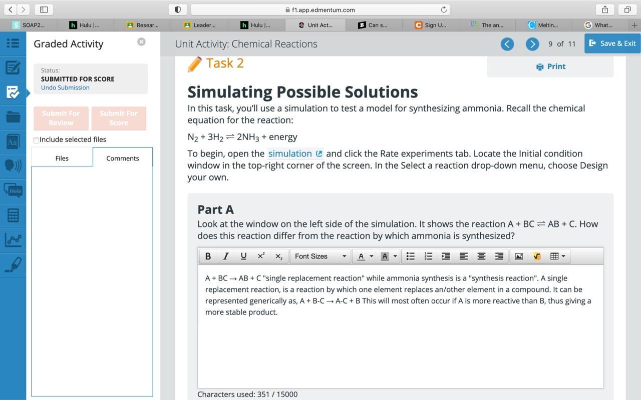This screenshot has height=400, width=641.
Task: Select the highlighter pen tool
Action: [13, 264]
